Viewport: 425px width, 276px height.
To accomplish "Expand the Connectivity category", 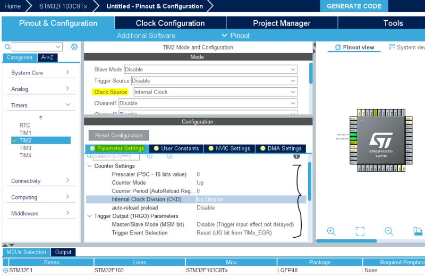I will click(41, 181).
